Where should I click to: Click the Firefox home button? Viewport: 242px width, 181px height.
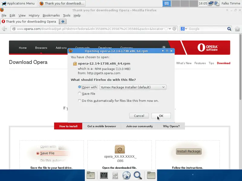237,29
